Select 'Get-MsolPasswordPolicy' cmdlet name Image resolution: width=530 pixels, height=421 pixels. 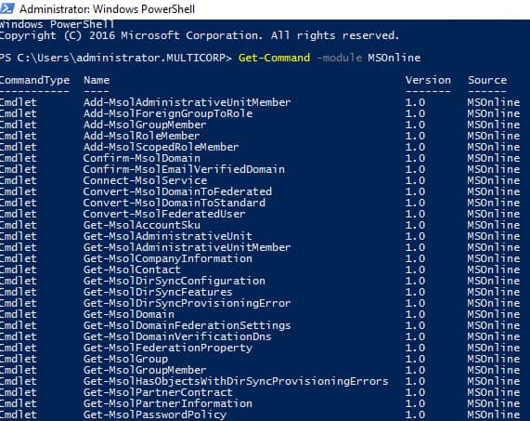155,415
